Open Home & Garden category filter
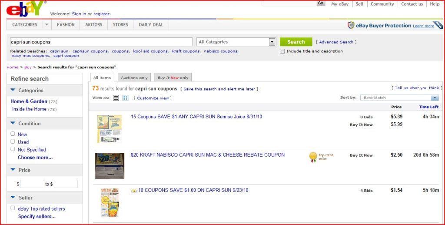The width and height of the screenshot is (445, 225). pos(29,101)
